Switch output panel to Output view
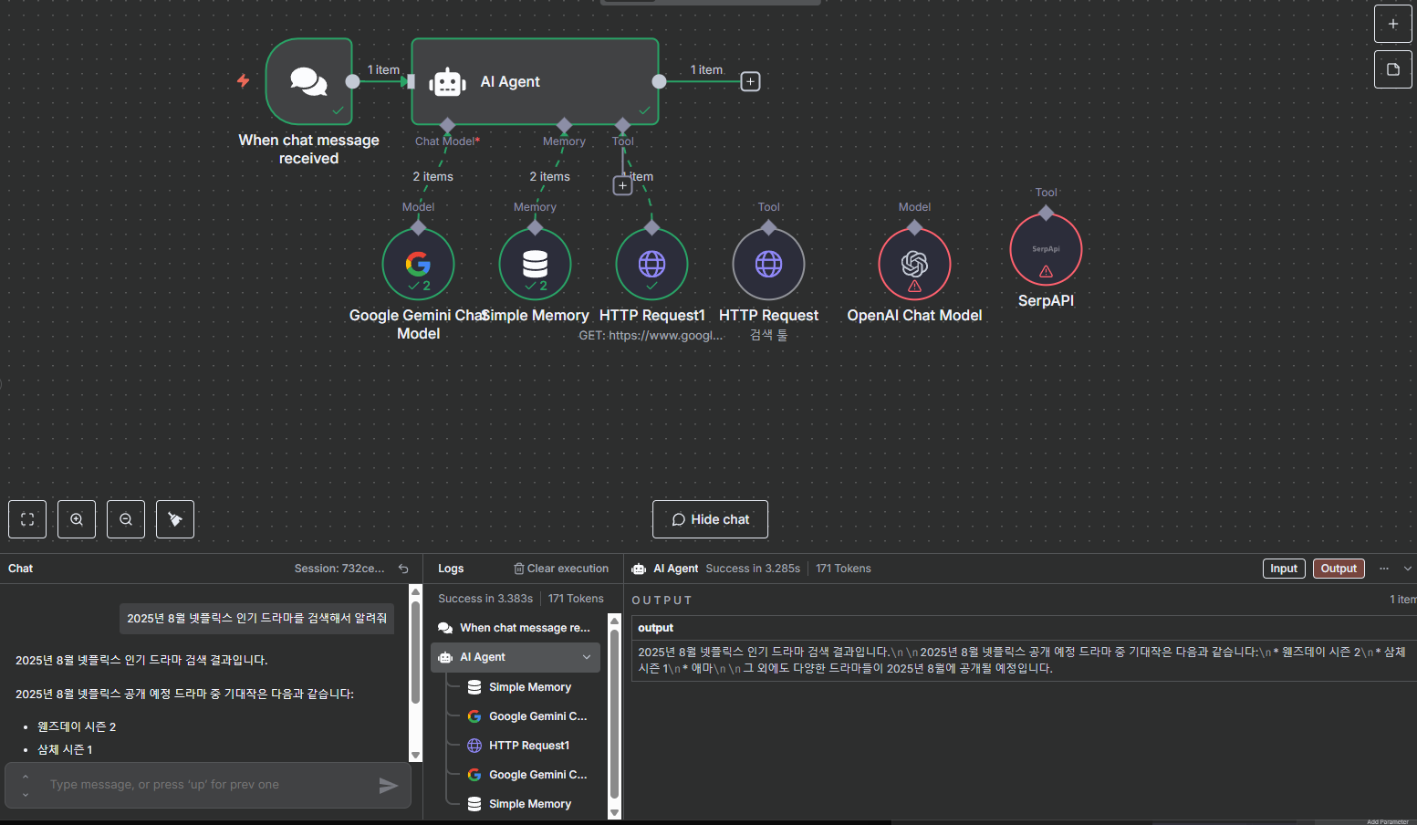The width and height of the screenshot is (1417, 825). 1339,569
